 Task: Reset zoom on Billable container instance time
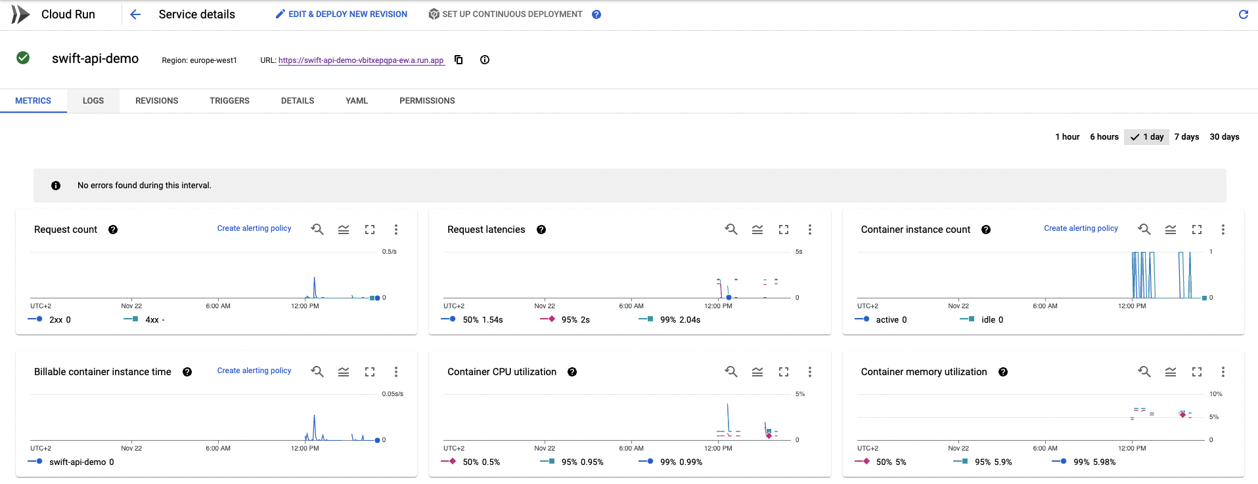[317, 371]
